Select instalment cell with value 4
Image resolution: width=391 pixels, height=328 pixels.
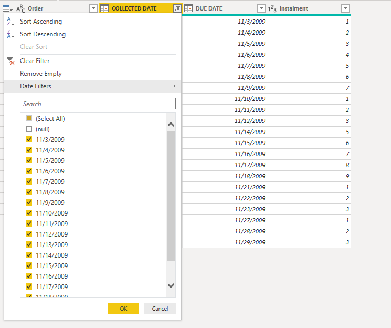pos(309,55)
